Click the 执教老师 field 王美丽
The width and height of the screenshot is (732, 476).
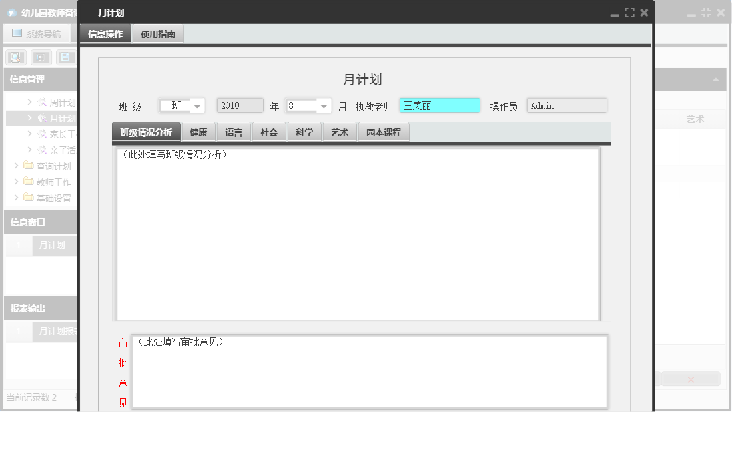[x=440, y=105]
